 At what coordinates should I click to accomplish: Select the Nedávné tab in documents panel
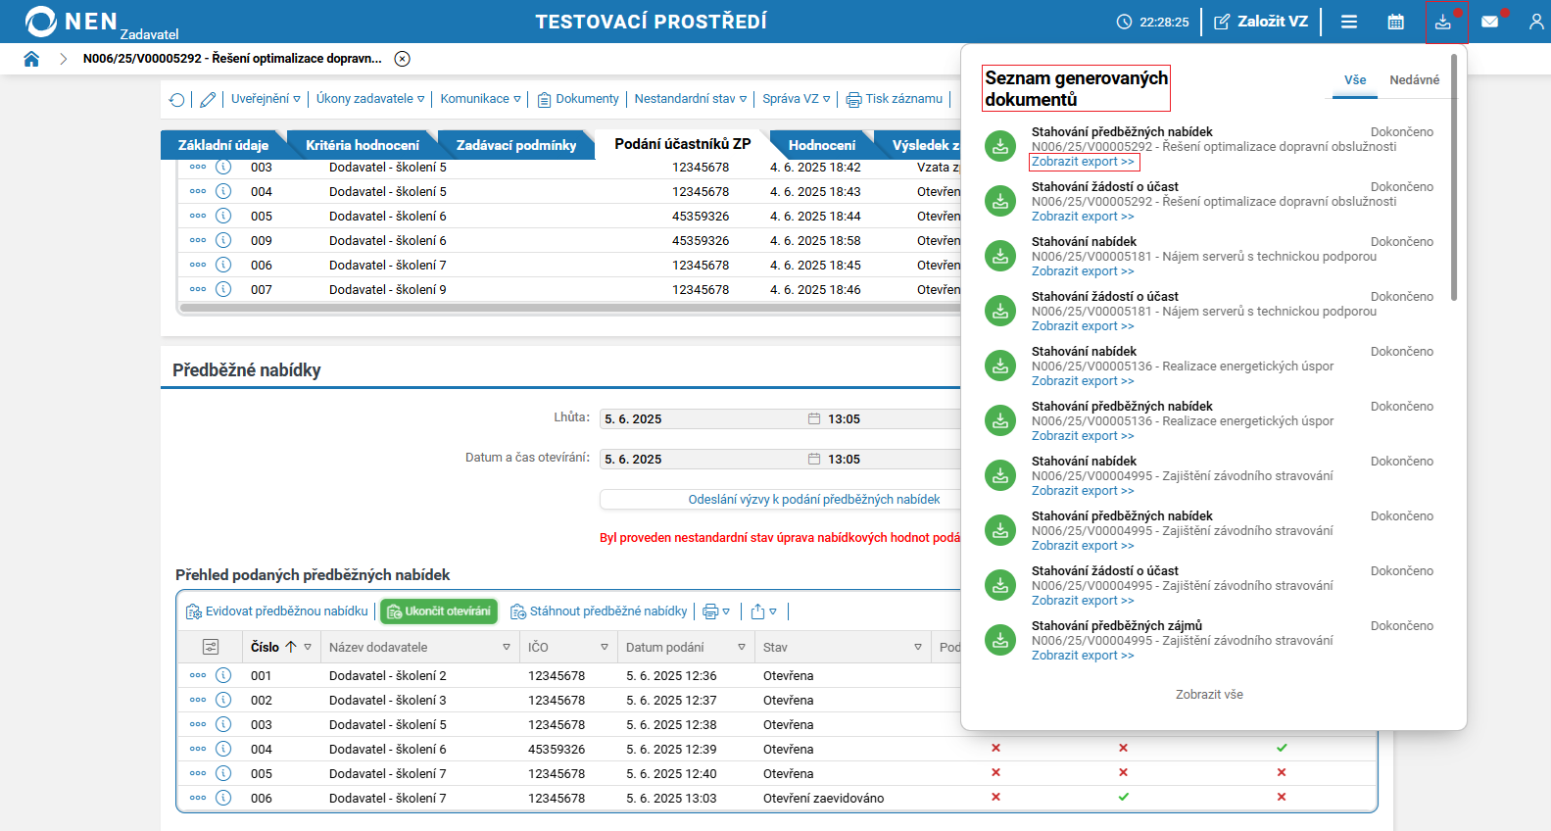click(x=1414, y=80)
